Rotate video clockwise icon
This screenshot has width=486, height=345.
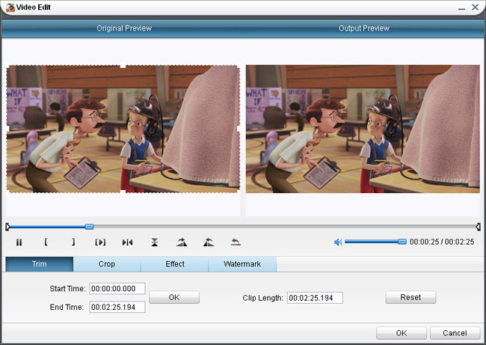(x=182, y=242)
